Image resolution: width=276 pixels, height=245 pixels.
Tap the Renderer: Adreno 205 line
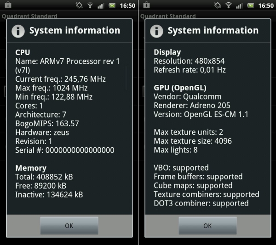click(193, 106)
